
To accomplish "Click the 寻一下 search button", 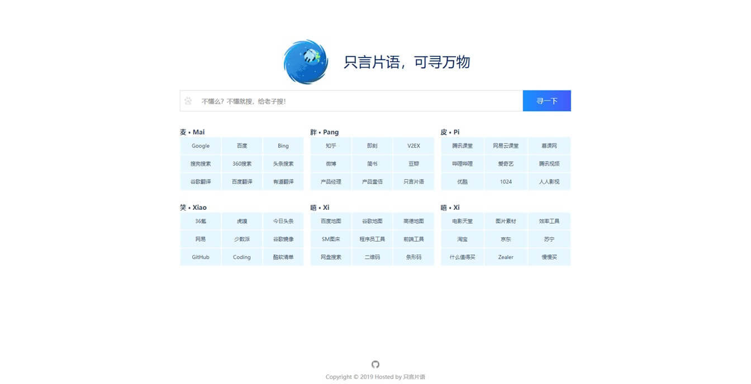I will 547,101.
